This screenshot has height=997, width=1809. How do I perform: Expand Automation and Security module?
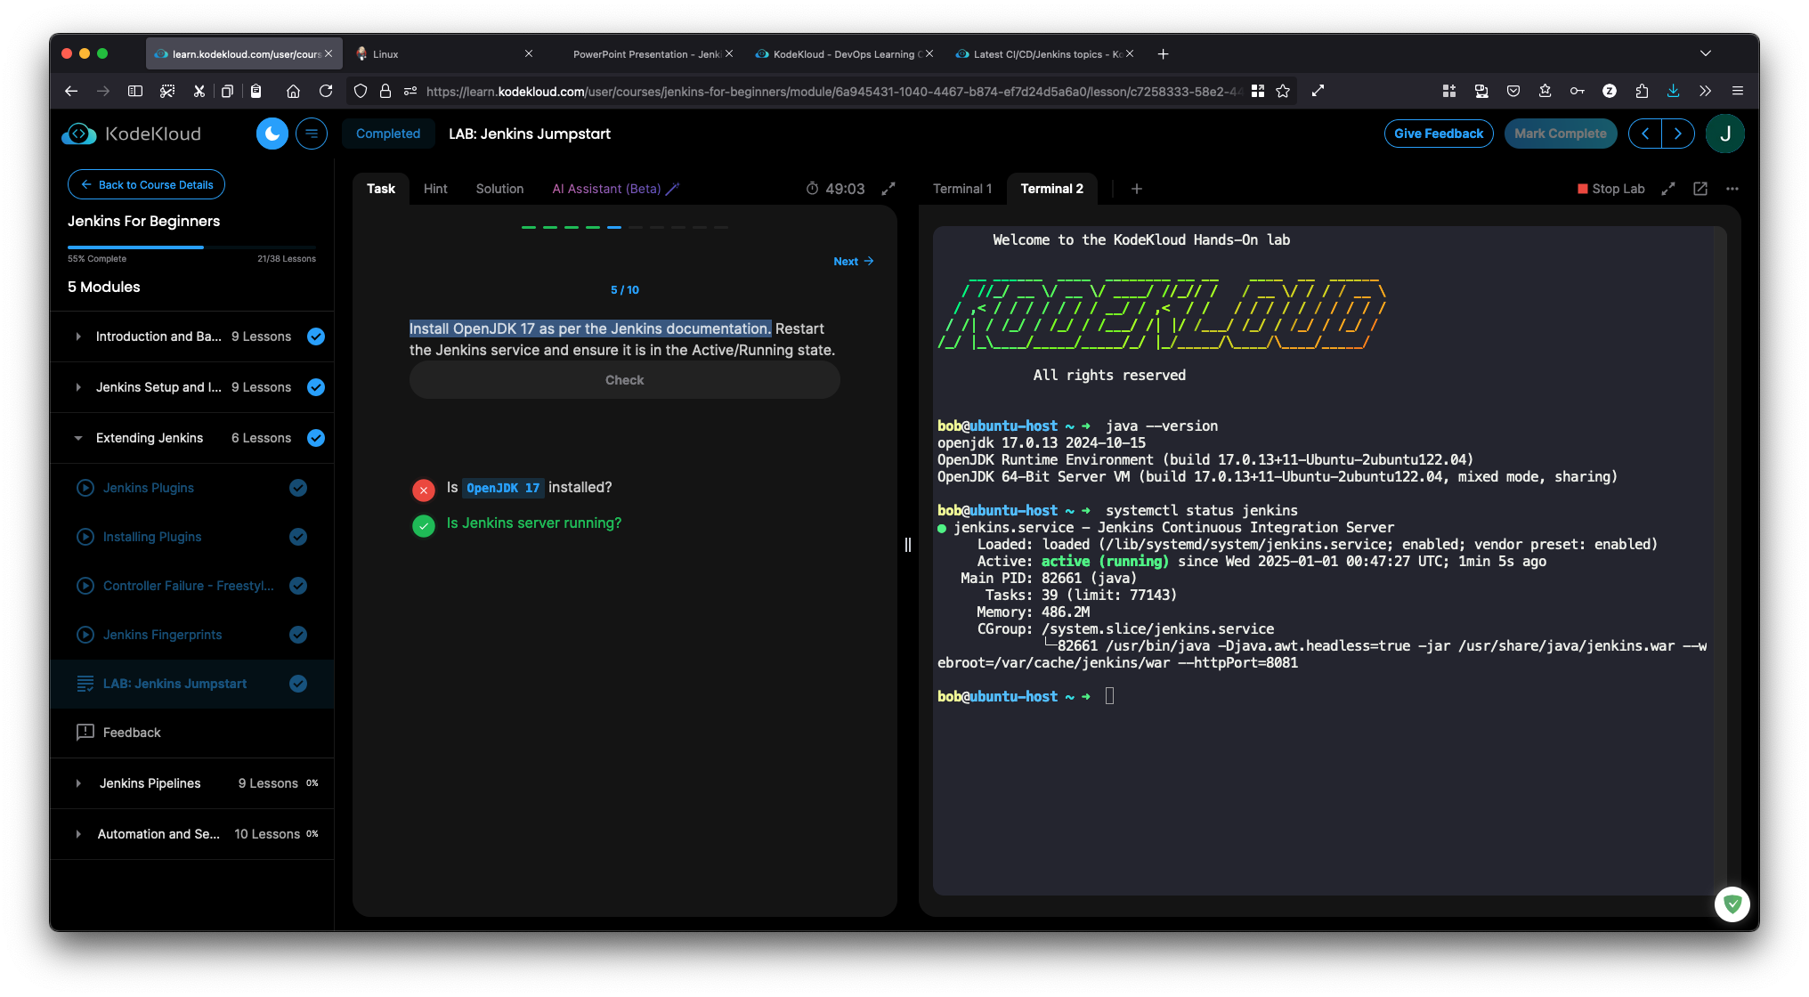click(78, 834)
